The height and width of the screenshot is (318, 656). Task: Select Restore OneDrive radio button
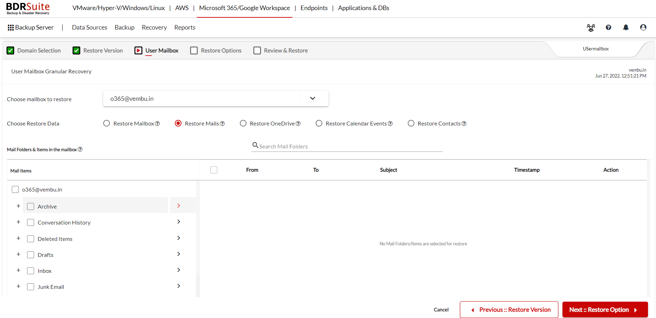point(243,123)
